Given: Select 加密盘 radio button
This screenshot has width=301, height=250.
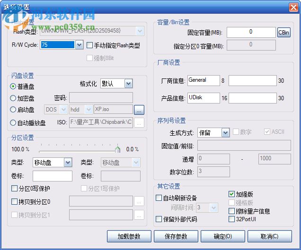Looking at the screenshot, I should pos(22,98).
